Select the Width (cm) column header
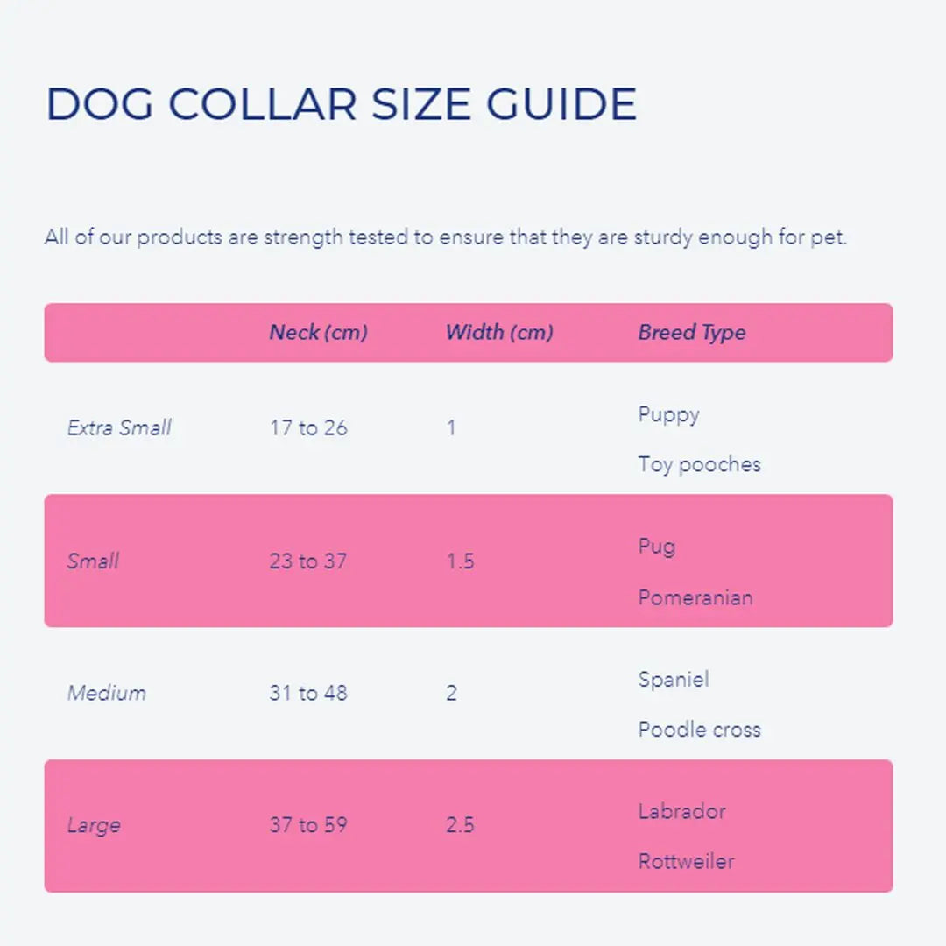946x946 pixels. (499, 333)
